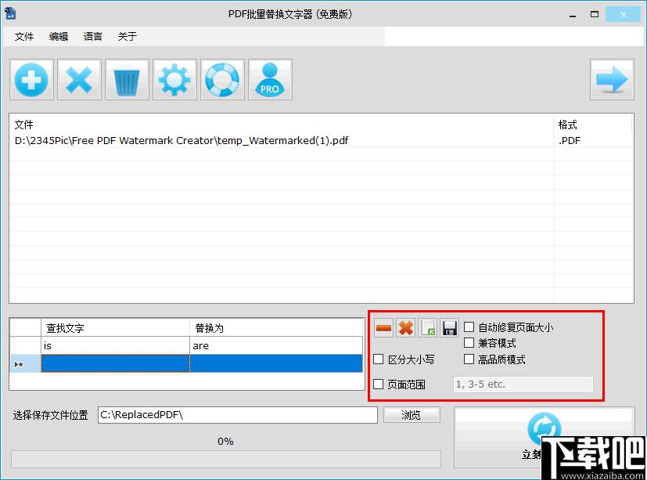Toggle the 兼容模式 checkbox
647x480 pixels.
pyautogui.click(x=469, y=343)
